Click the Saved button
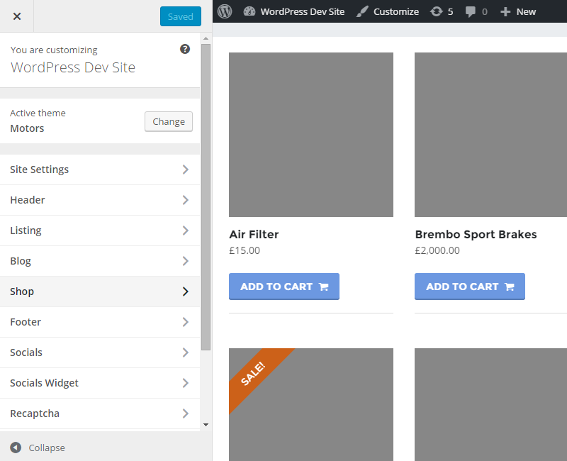This screenshot has width=567, height=461. click(181, 16)
